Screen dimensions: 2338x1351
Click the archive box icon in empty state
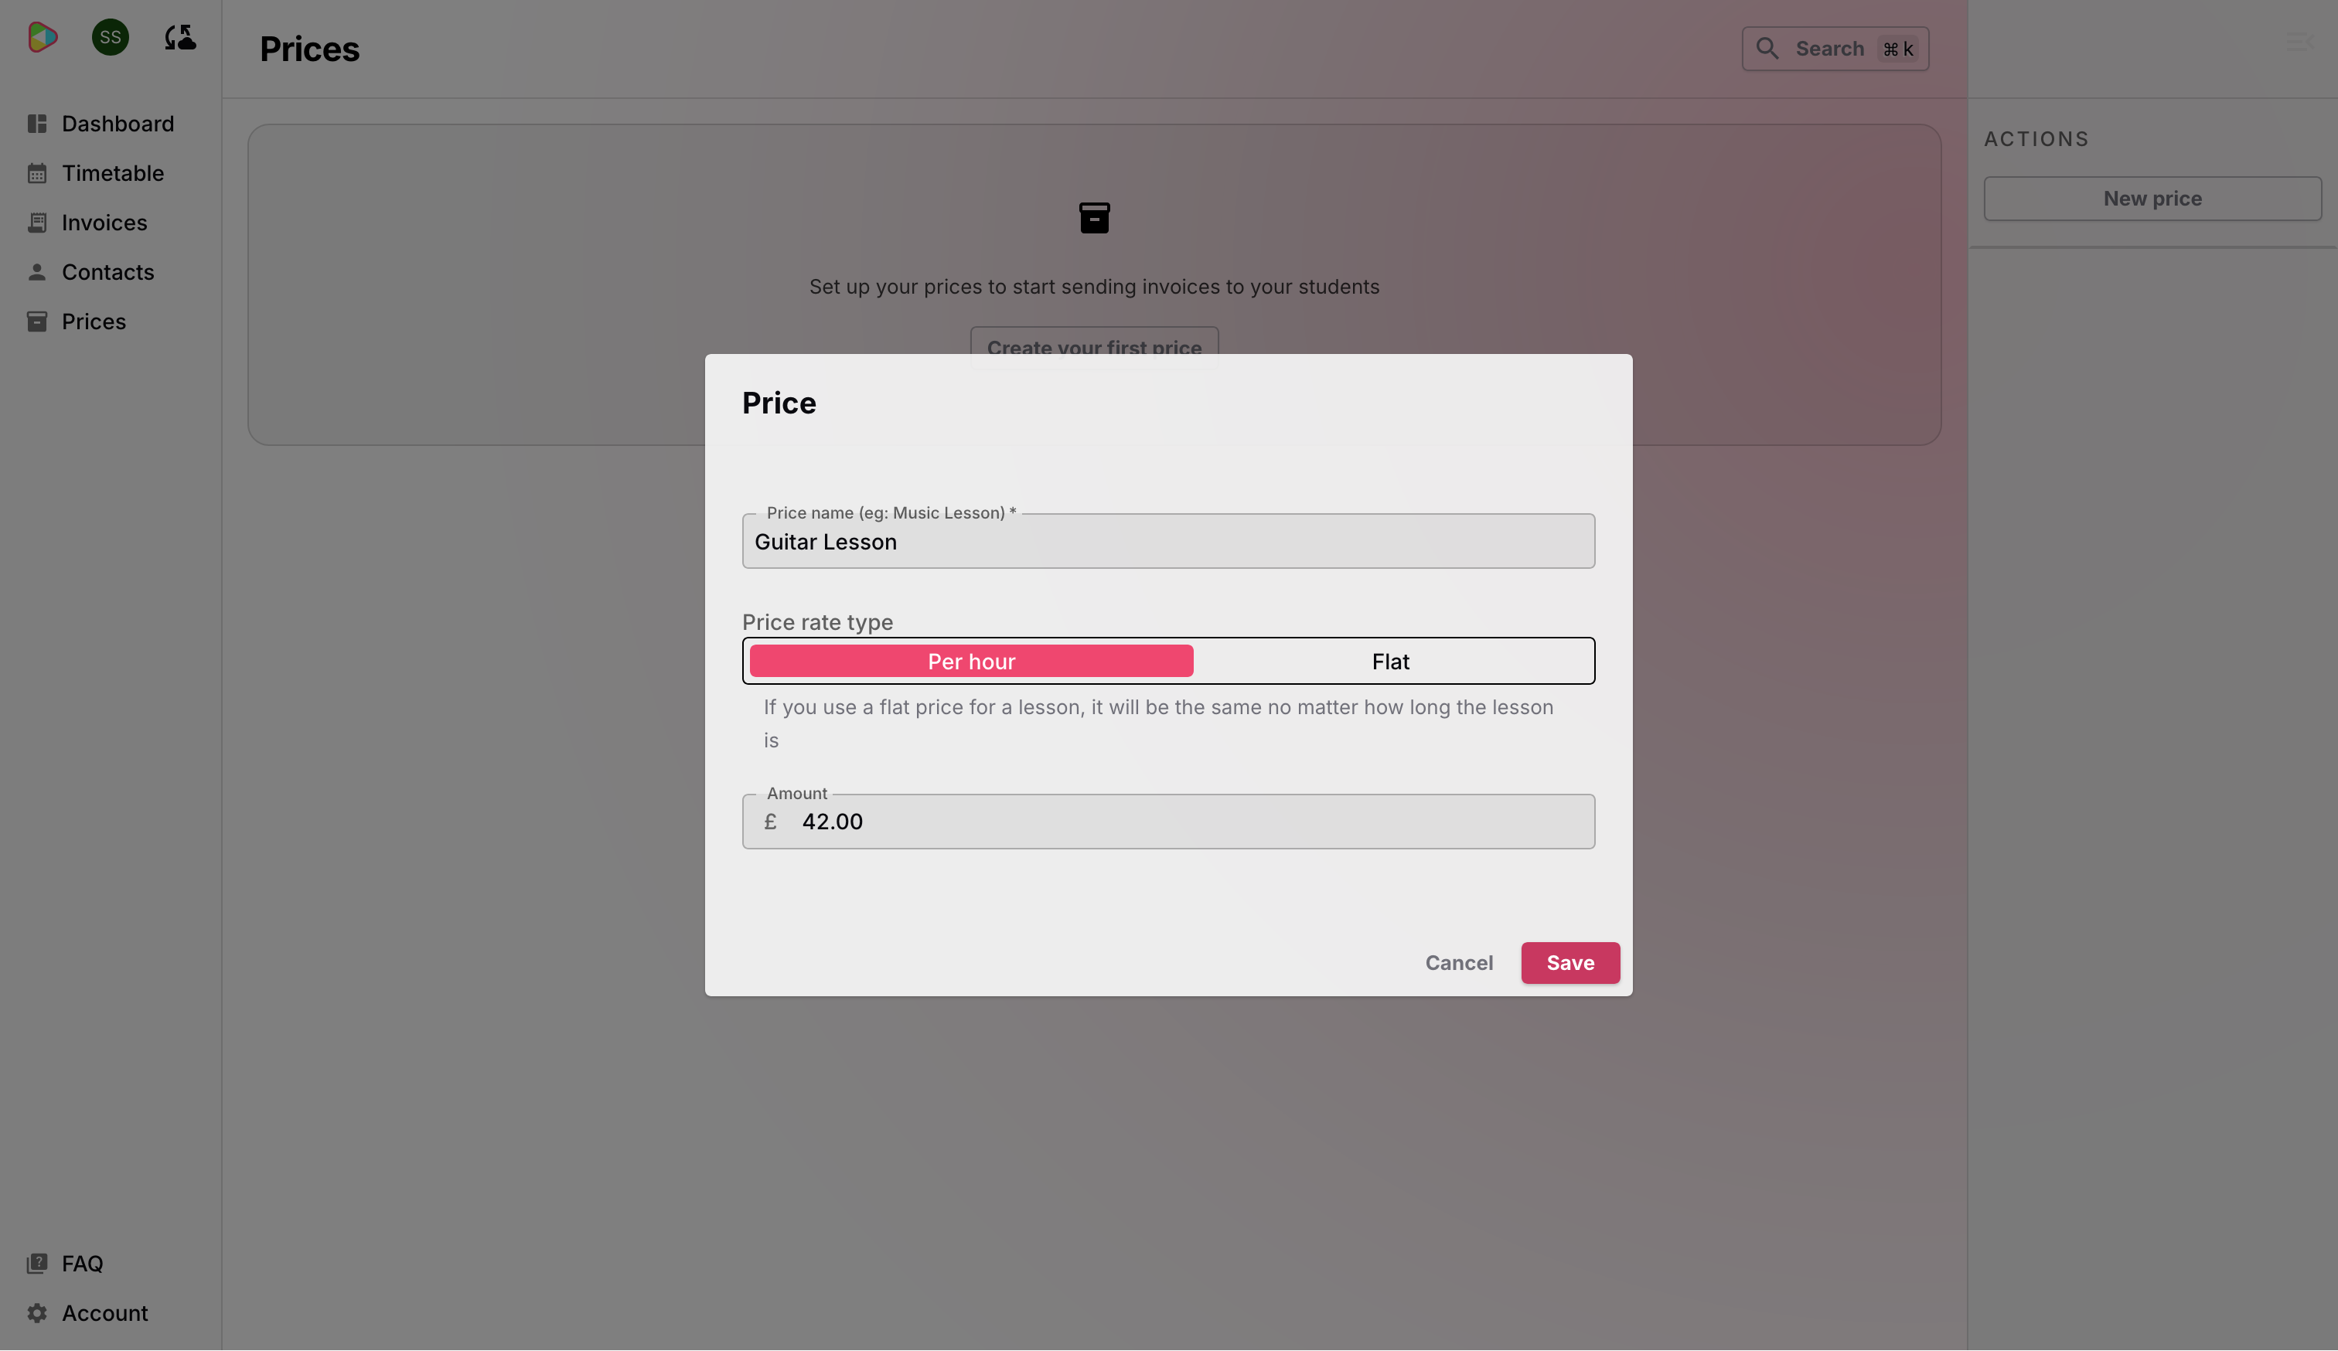(1095, 218)
